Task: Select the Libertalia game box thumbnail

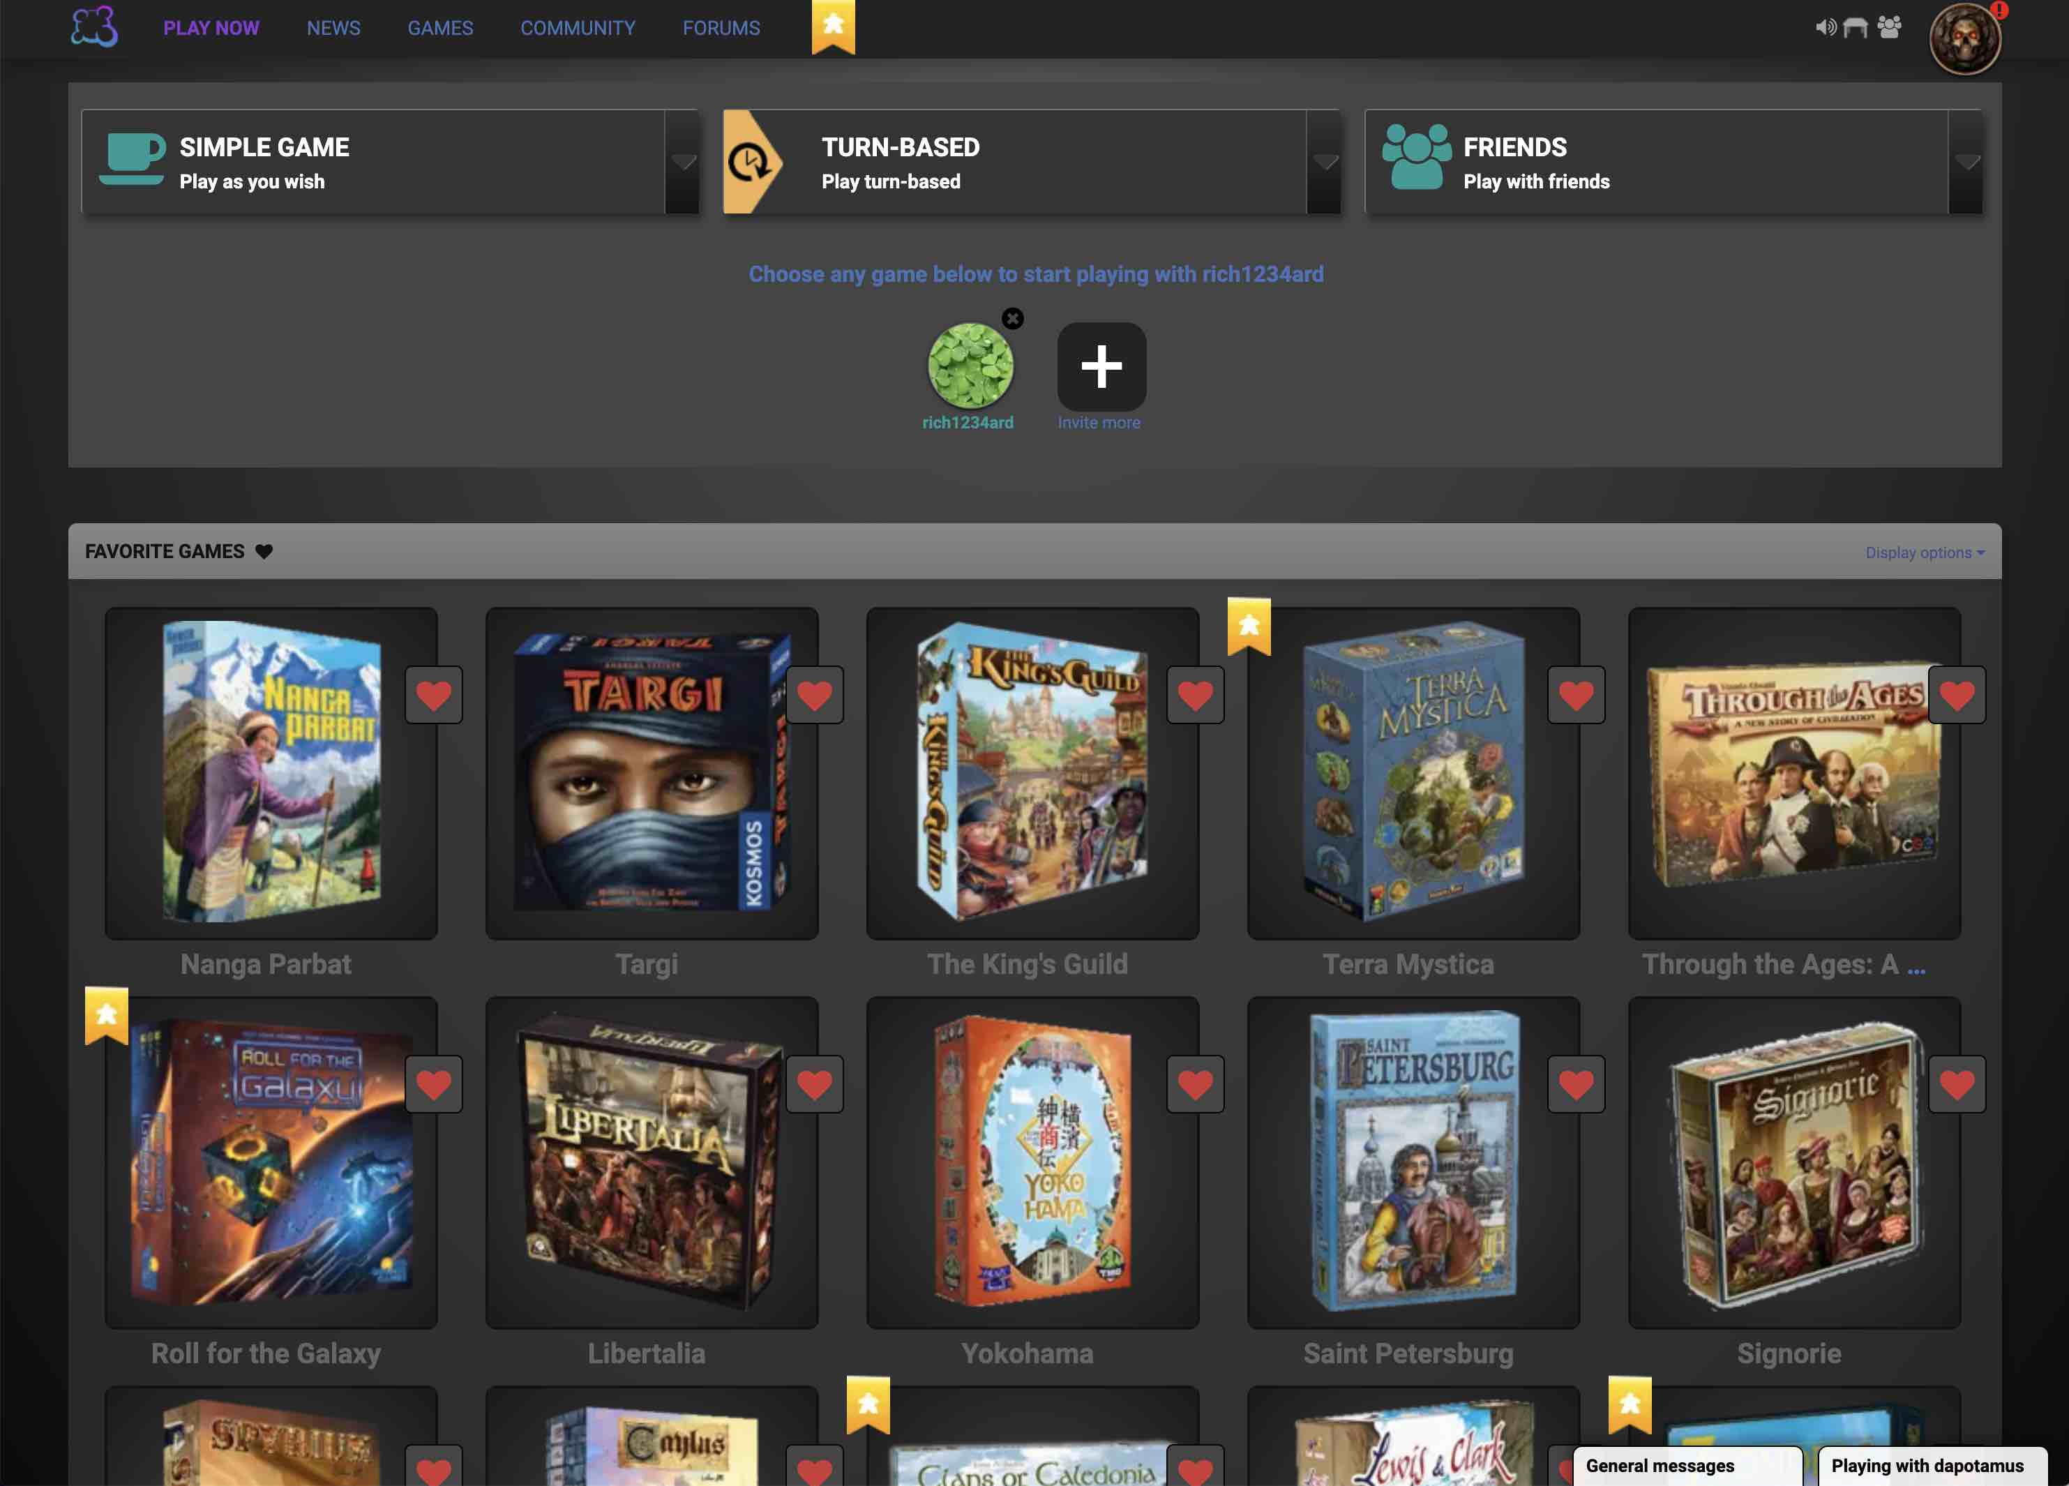Action: tap(652, 1162)
